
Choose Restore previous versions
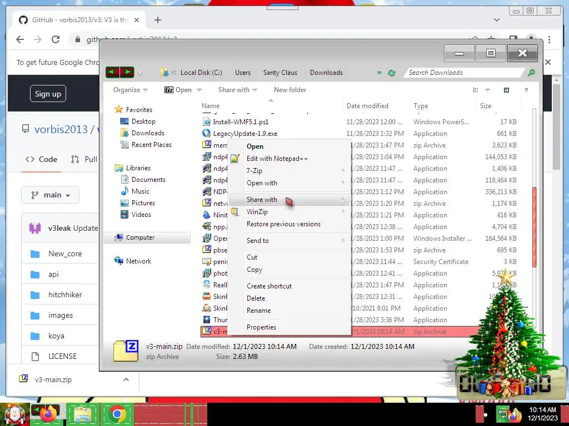pyautogui.click(x=289, y=224)
